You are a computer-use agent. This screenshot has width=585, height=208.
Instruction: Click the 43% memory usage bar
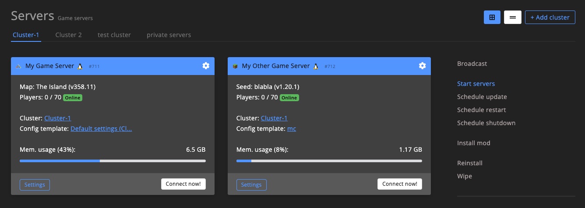coord(113,161)
